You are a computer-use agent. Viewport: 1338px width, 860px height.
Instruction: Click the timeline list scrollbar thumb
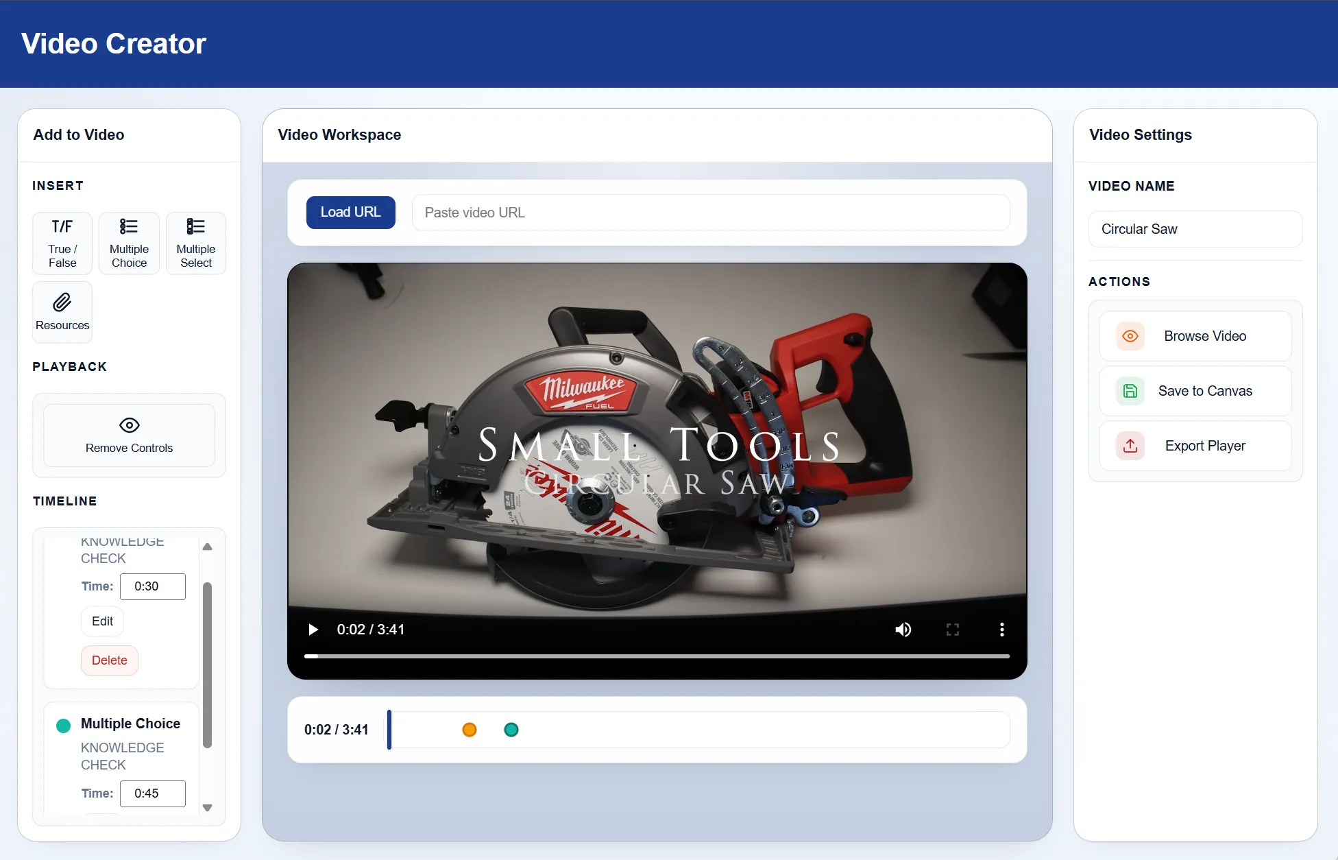click(x=208, y=665)
